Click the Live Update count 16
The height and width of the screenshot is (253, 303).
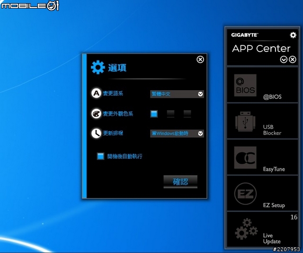point(294,217)
